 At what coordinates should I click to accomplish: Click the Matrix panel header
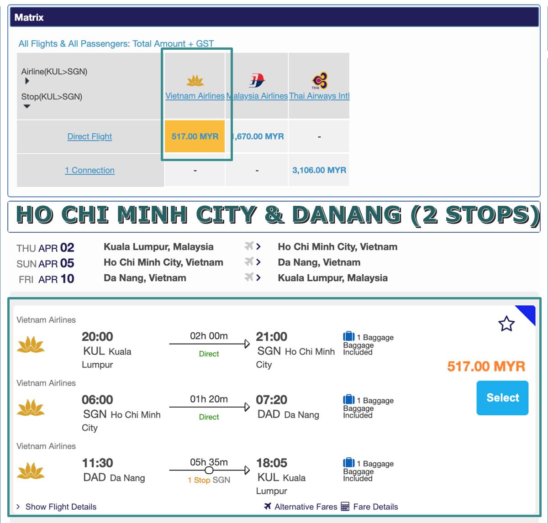pyautogui.click(x=274, y=17)
